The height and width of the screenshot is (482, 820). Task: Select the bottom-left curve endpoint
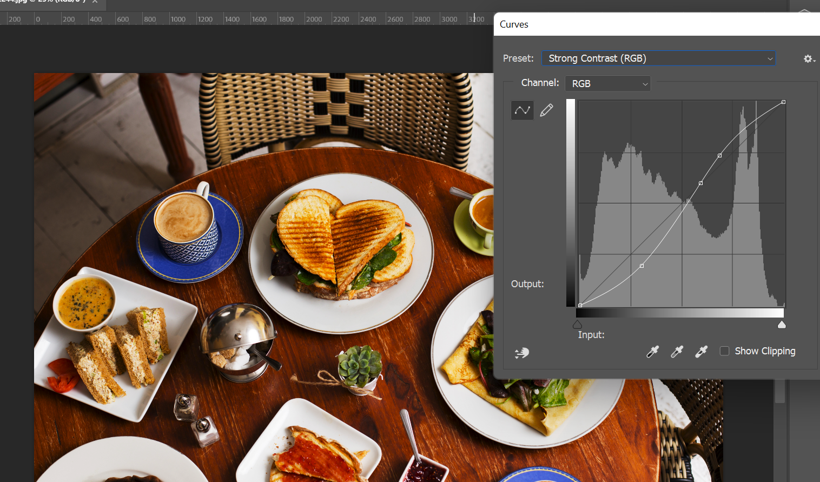(580, 305)
